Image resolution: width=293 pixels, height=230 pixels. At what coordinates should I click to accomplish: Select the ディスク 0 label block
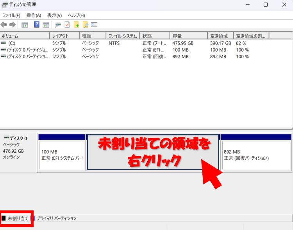pyautogui.click(x=19, y=152)
